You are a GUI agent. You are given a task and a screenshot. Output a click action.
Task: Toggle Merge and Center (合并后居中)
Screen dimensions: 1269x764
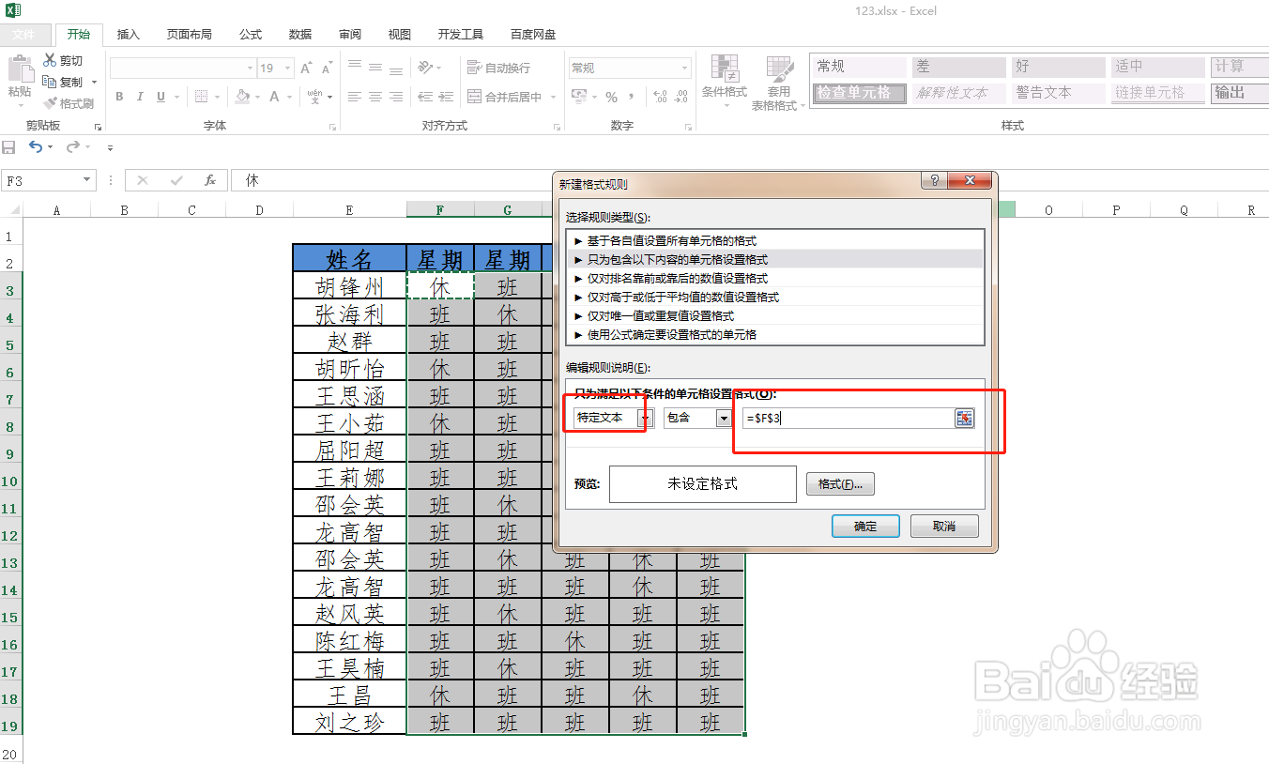[x=505, y=97]
